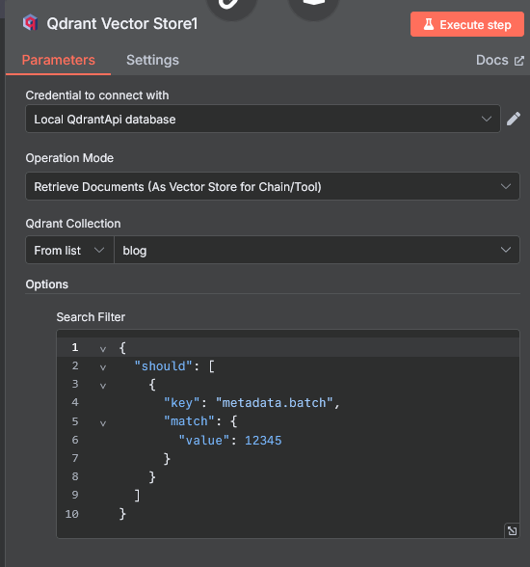The height and width of the screenshot is (567, 530).
Task: Select the Parameters tab
Action: point(59,60)
